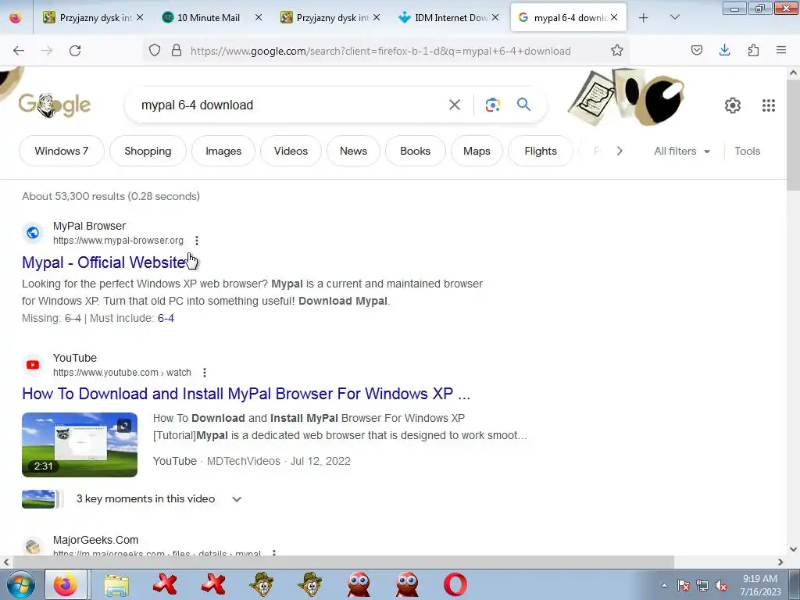Select the Videos filter chip
Viewport: 800px width, 600px height.
(291, 151)
